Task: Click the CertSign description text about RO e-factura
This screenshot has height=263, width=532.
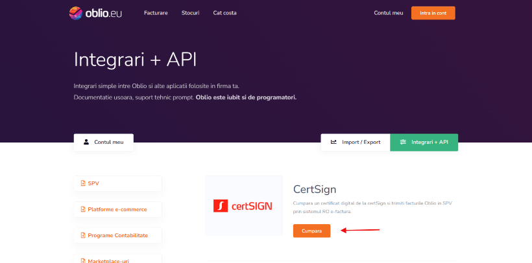Action: tap(372, 207)
